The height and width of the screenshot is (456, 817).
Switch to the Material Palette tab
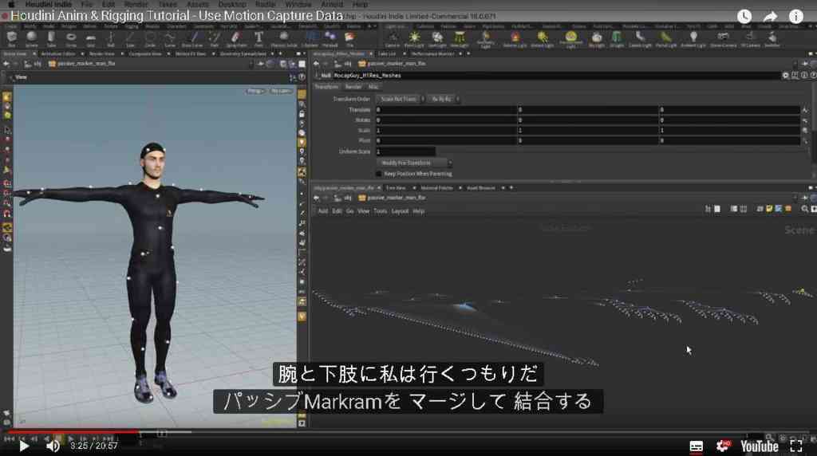pos(436,188)
